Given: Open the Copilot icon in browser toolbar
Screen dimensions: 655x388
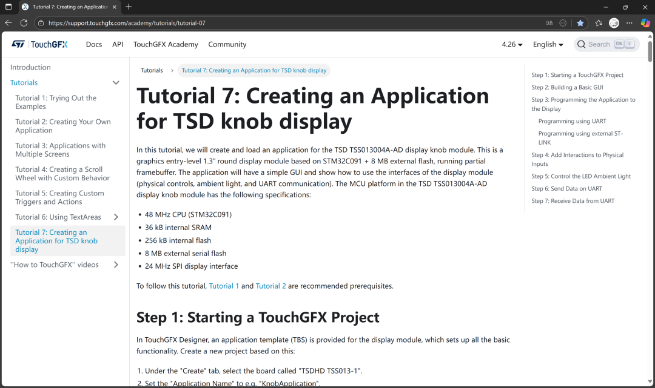Looking at the screenshot, I should click(645, 23).
